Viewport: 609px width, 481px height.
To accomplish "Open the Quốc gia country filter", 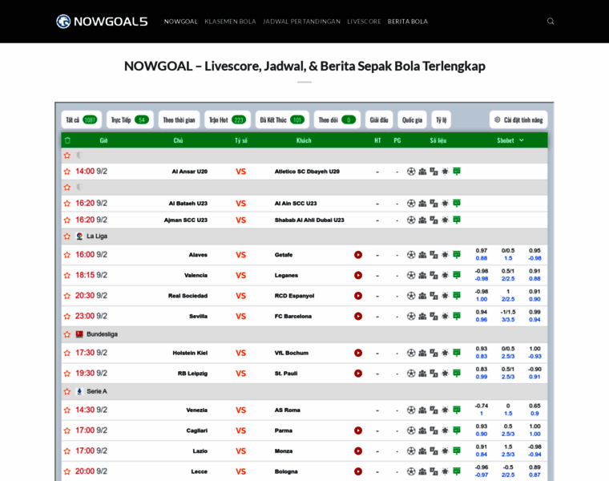I will (x=412, y=119).
